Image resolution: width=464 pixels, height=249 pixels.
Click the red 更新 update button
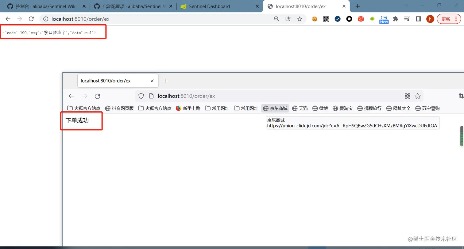(449, 19)
